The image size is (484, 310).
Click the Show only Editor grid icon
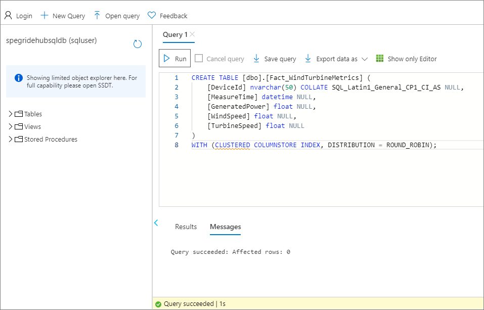point(379,58)
